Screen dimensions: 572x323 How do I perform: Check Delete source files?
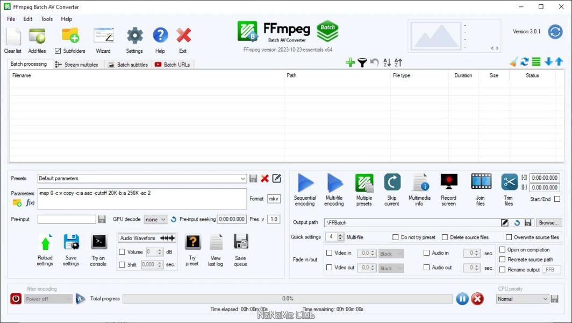(x=445, y=237)
